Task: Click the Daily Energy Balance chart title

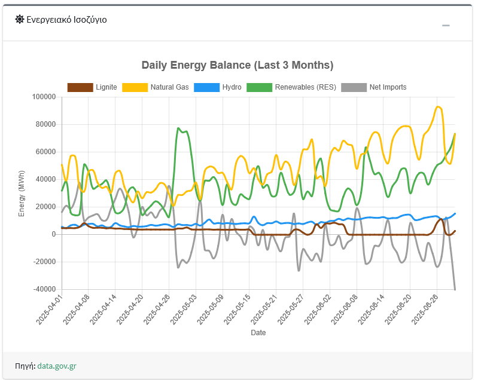Action: coord(238,65)
